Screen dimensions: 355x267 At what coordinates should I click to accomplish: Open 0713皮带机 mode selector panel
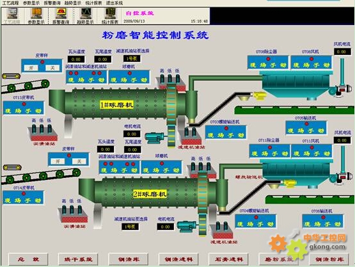(x=24, y=108)
